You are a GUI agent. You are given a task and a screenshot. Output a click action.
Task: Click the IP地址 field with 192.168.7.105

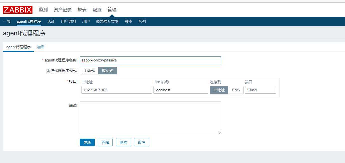coord(117,90)
